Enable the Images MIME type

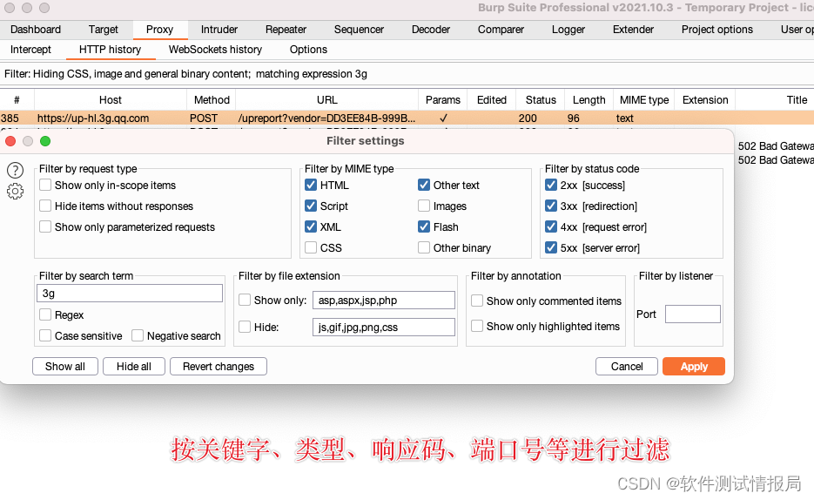(424, 206)
